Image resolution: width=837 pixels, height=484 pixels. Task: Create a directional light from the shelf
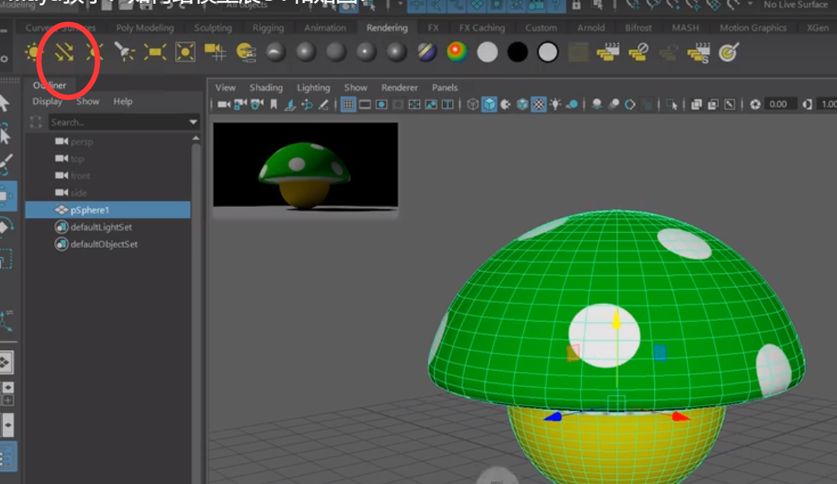point(64,53)
